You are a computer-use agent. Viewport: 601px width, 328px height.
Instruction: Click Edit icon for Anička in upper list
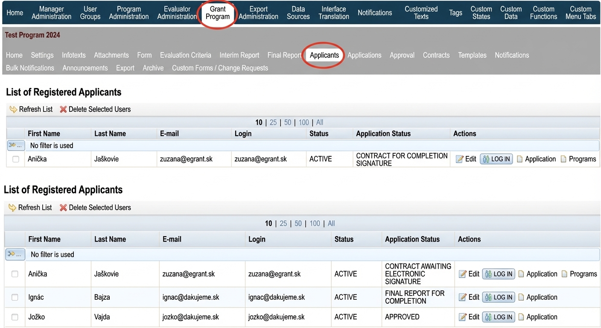459,159
